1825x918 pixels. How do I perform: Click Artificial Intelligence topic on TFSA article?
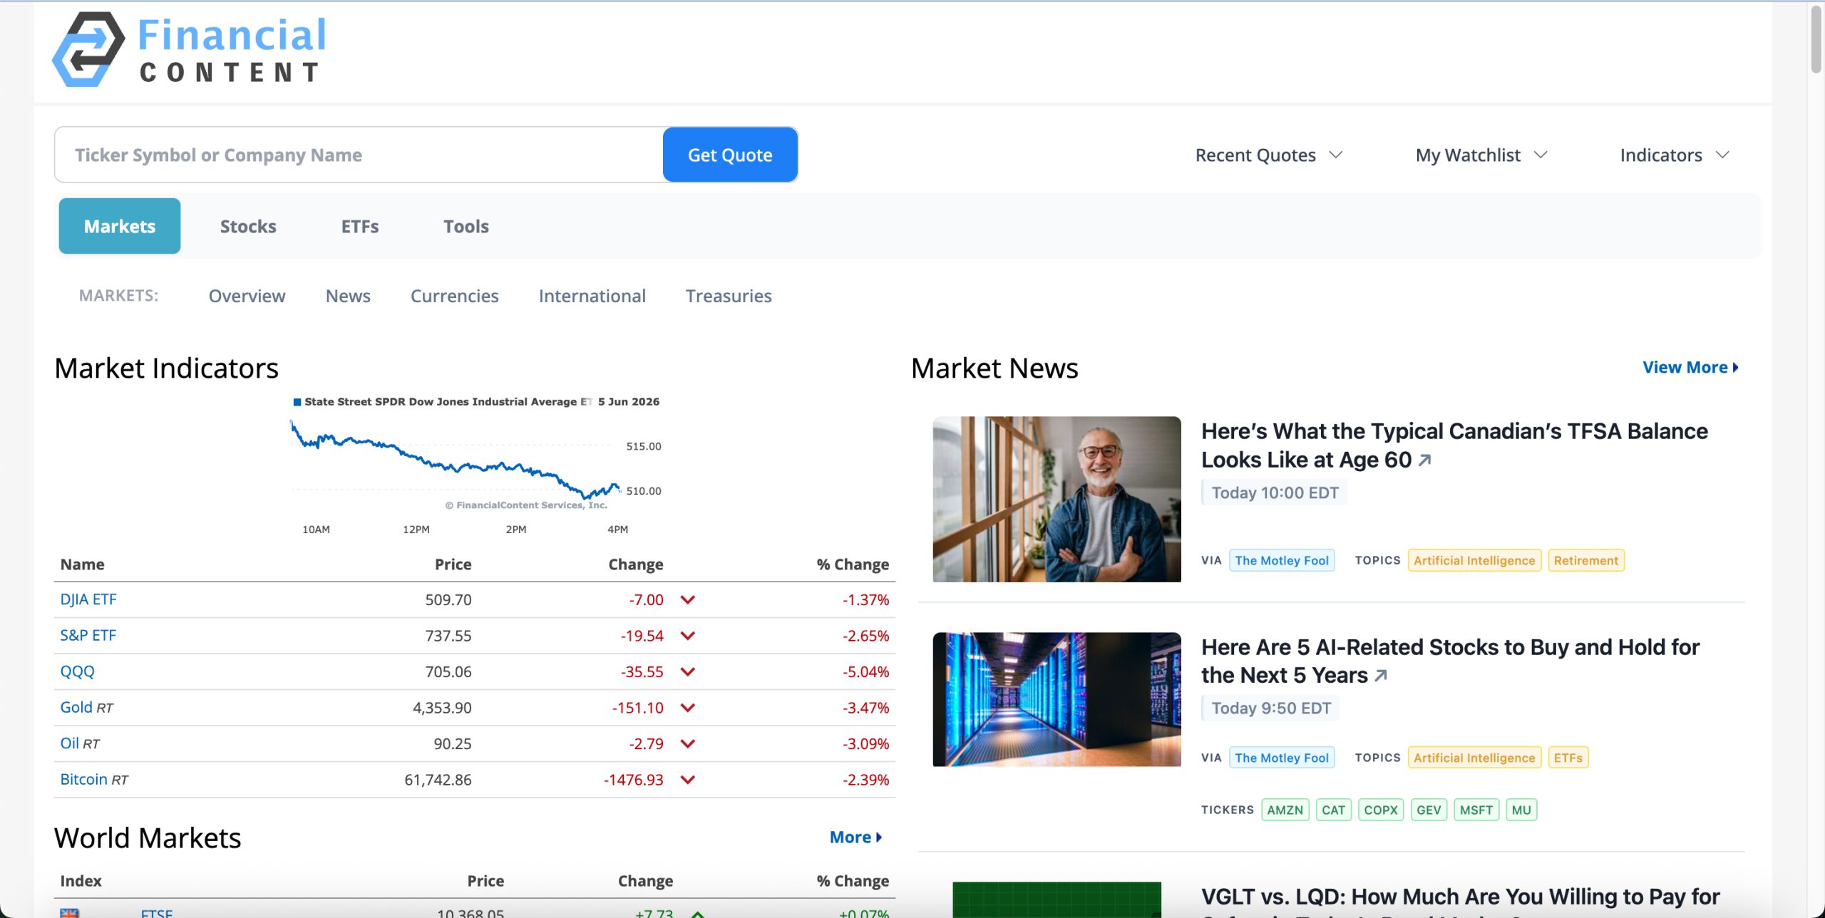(1474, 561)
